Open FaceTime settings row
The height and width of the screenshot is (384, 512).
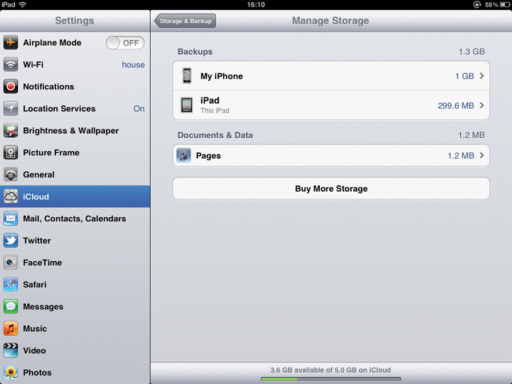pyautogui.click(x=75, y=262)
